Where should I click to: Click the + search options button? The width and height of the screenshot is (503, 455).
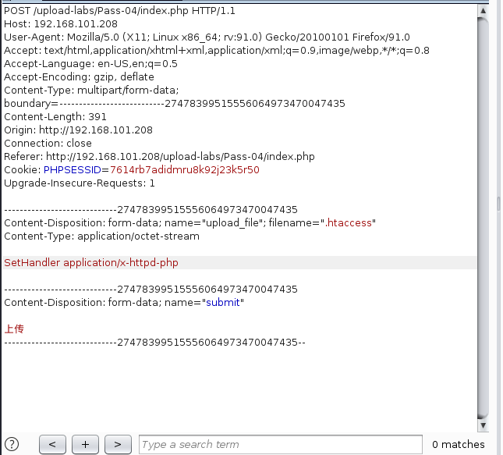coord(85,444)
